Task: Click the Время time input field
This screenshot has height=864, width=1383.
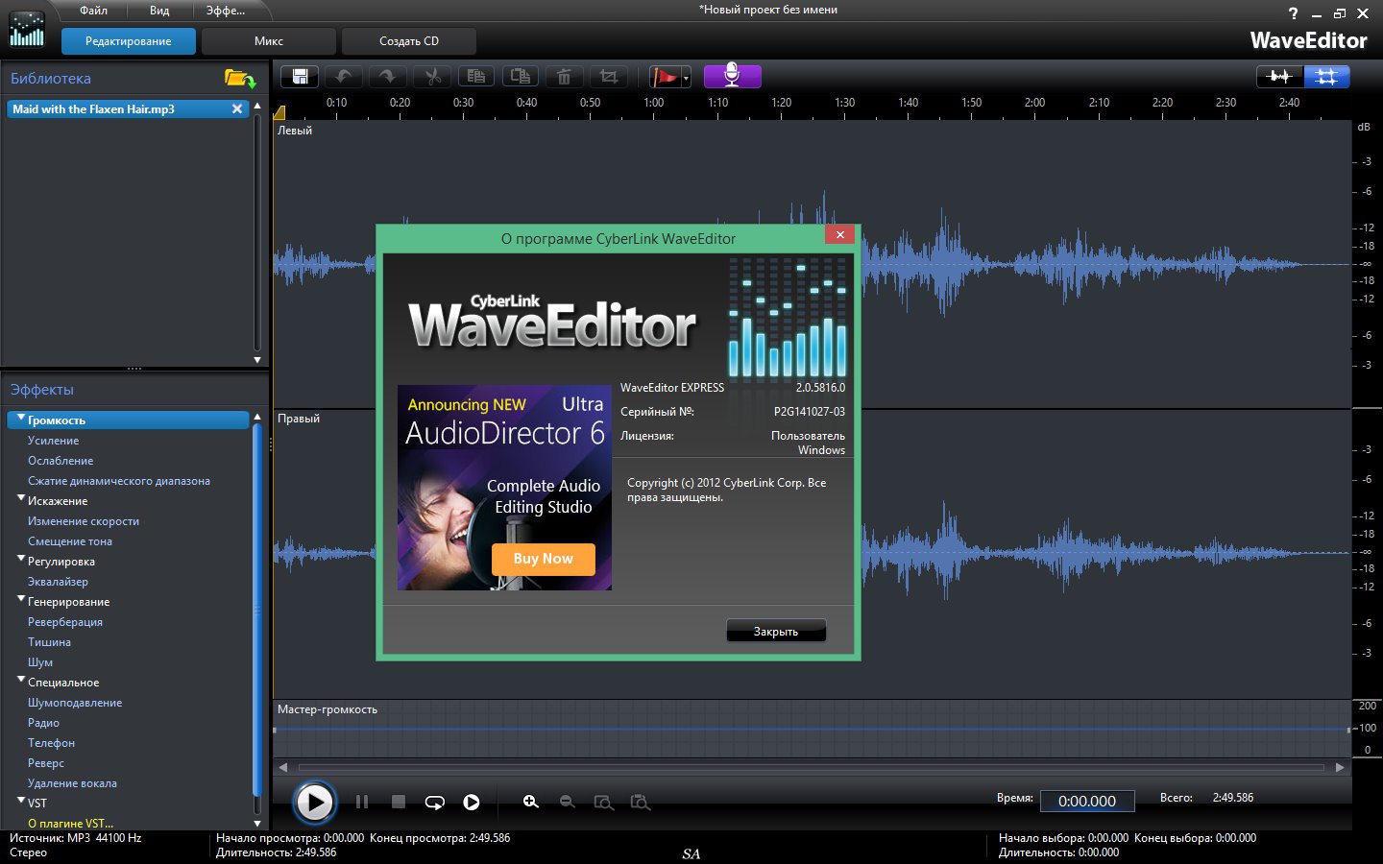Action: [1087, 801]
